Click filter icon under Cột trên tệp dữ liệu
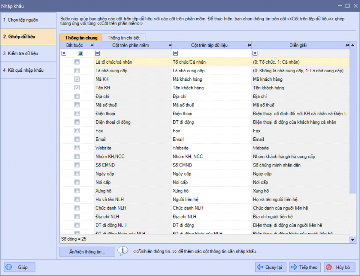 point(175,53)
